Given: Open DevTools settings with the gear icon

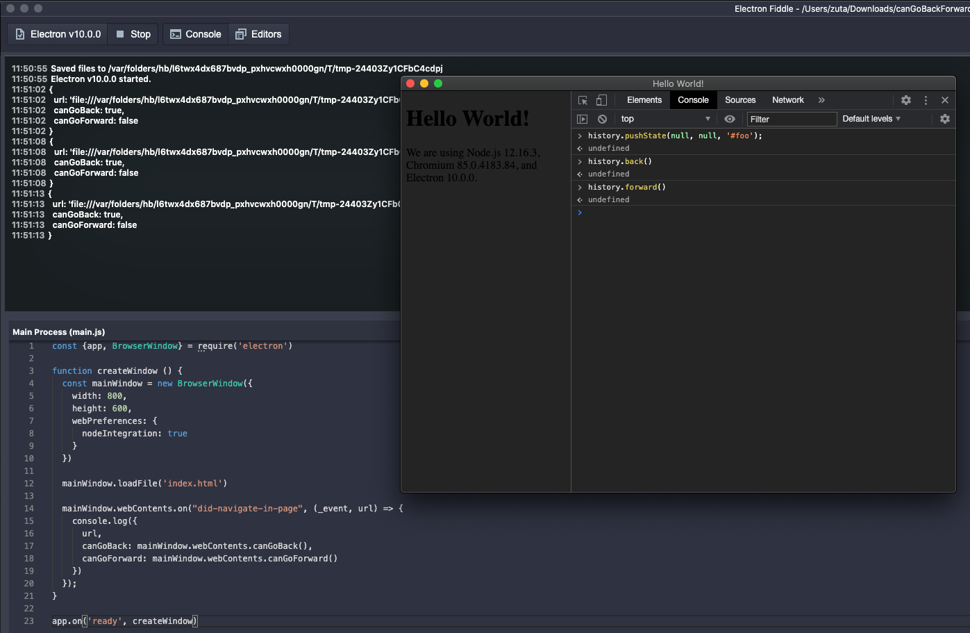Looking at the screenshot, I should [x=906, y=100].
